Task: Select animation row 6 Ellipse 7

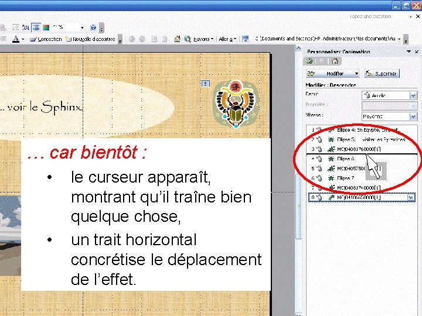Action: pyautogui.click(x=362, y=178)
